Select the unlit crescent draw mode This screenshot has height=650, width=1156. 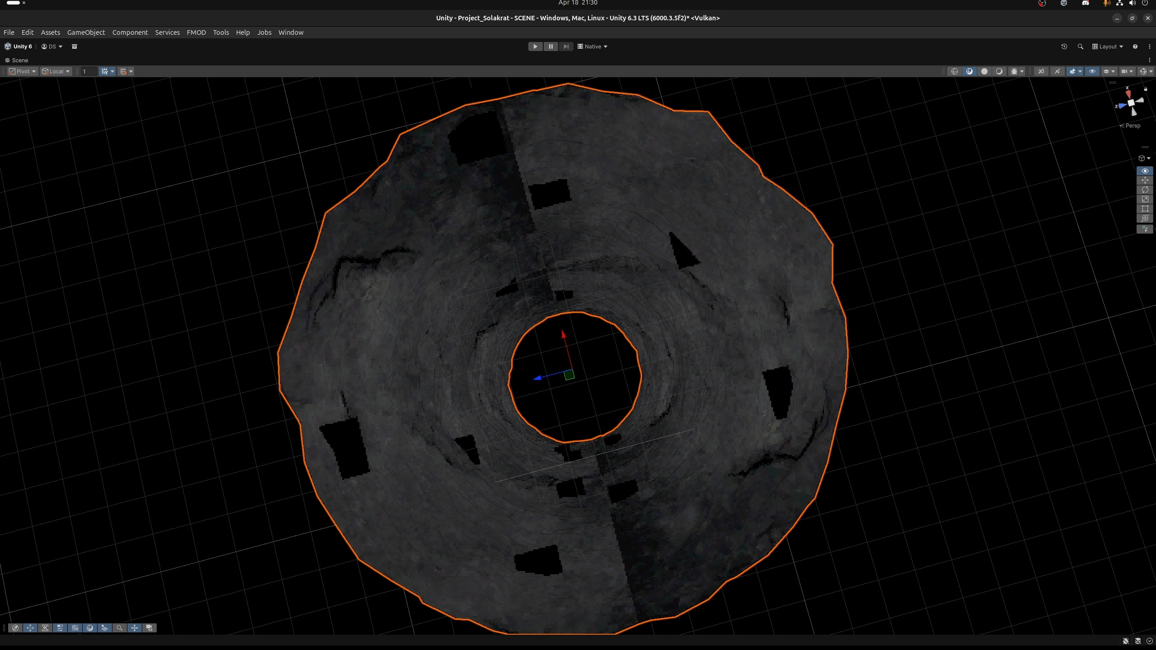tap(999, 71)
